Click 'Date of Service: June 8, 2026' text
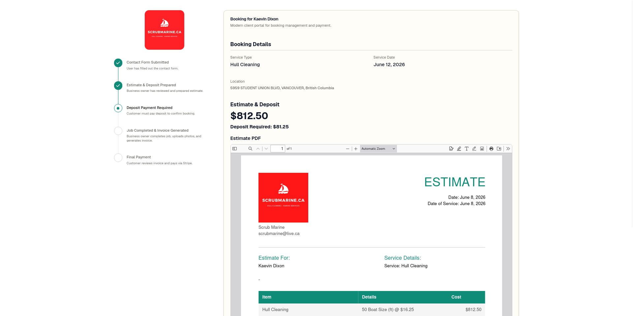This screenshot has height=316, width=633. point(456,204)
